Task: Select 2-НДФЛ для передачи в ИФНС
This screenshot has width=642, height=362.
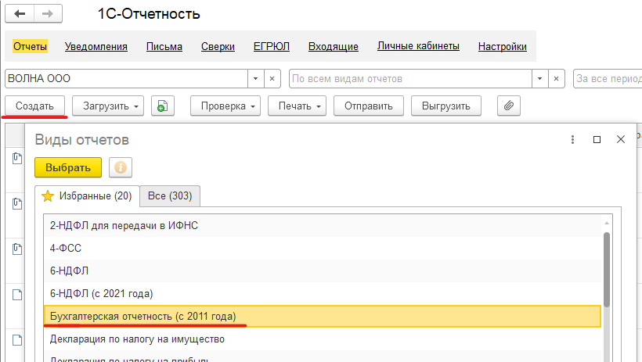Action: [x=323, y=225]
